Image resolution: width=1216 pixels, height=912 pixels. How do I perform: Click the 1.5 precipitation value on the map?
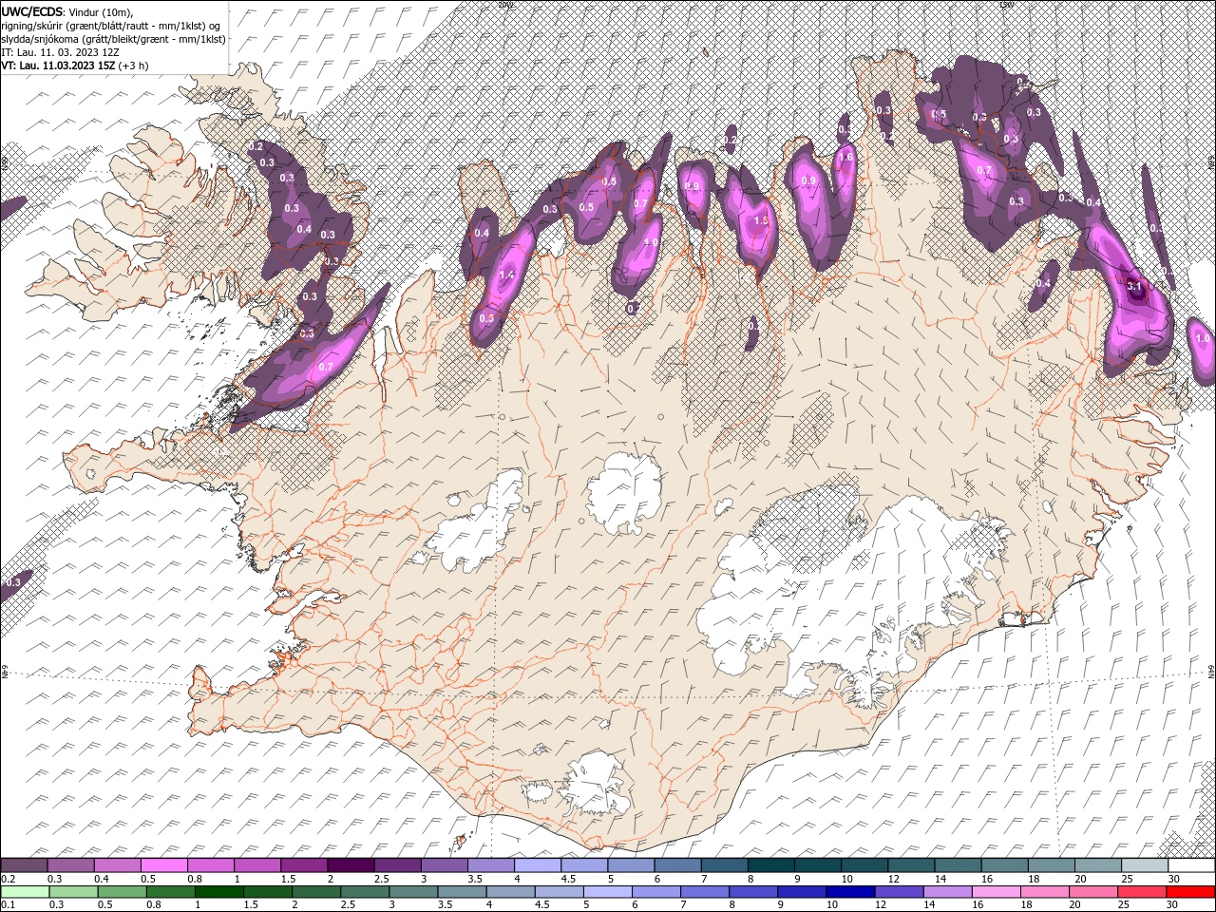[x=760, y=220]
